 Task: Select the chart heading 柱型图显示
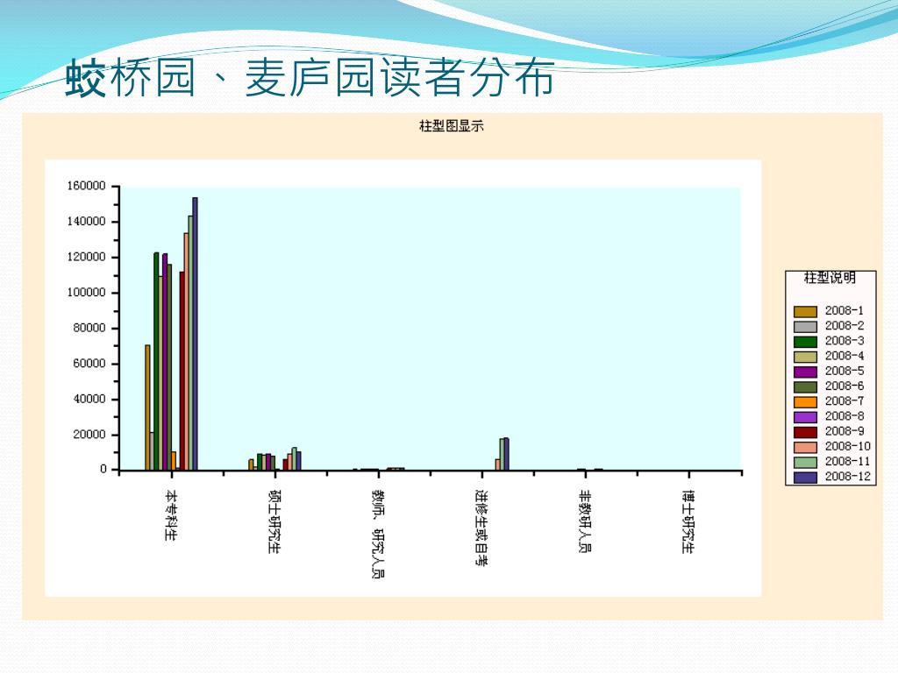pyautogui.click(x=452, y=126)
